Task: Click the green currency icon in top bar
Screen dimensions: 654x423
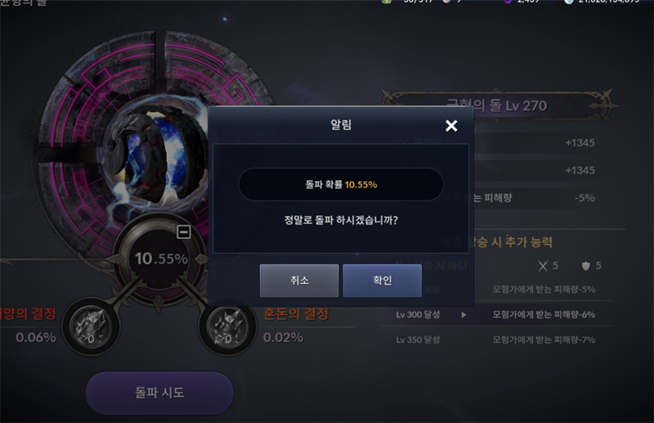Action: point(387,2)
